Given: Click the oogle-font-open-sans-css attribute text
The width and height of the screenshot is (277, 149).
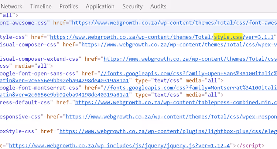Looking at the screenshot, I should pos(37,73).
